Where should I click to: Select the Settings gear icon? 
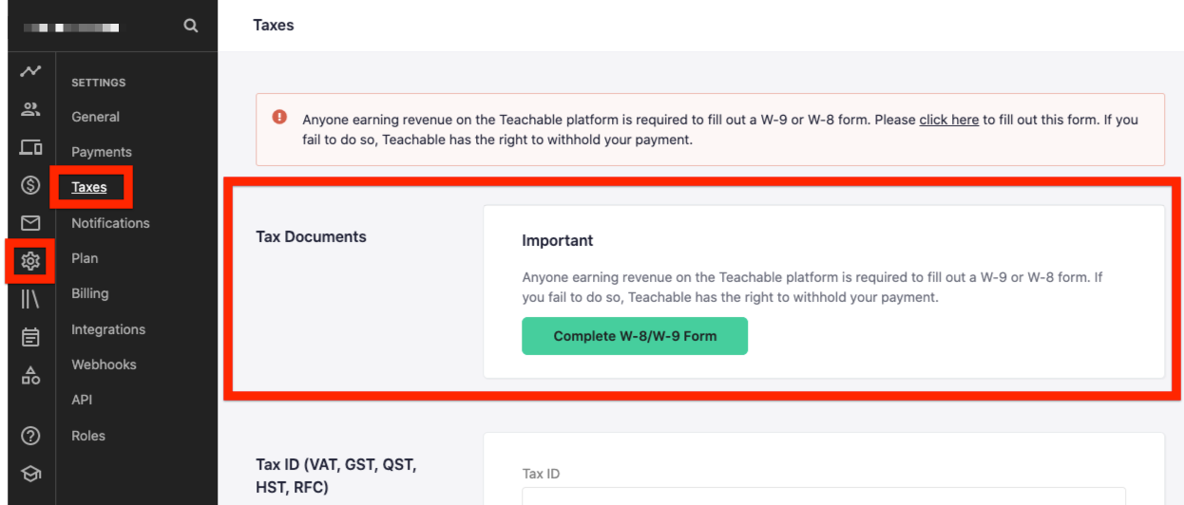pos(31,261)
